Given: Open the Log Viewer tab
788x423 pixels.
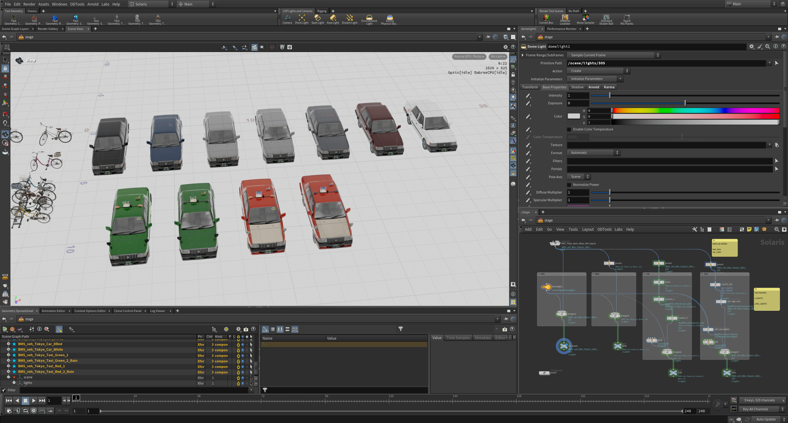Looking at the screenshot, I should point(158,311).
